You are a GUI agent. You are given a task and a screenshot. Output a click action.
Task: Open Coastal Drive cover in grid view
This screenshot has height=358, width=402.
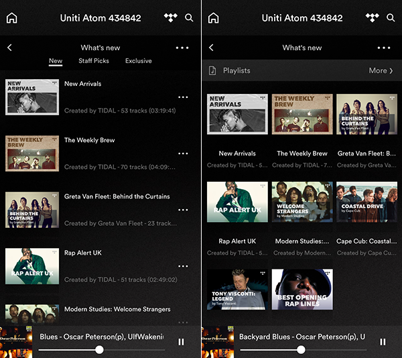point(367,202)
